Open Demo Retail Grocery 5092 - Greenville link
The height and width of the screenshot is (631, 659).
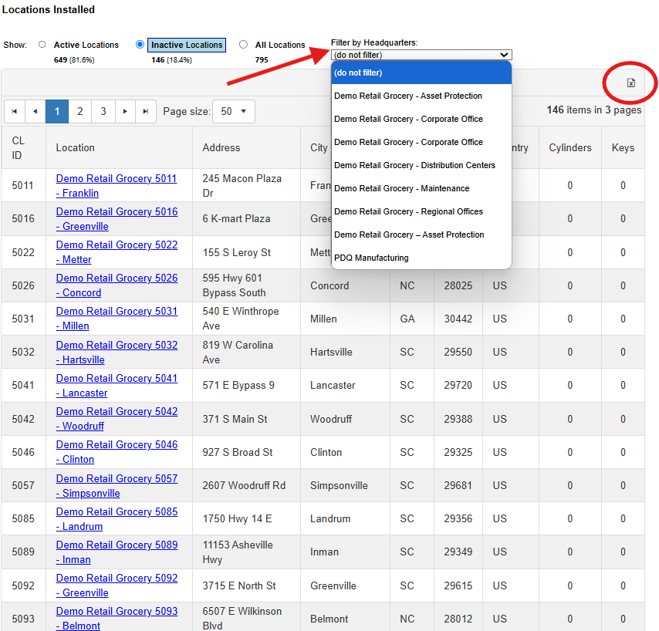pyautogui.click(x=117, y=585)
